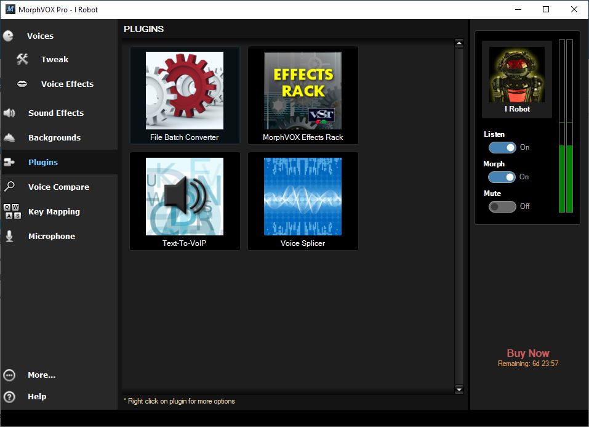589x427 pixels.
Task: Click the Voice Effects lips icon
Action: [22, 84]
